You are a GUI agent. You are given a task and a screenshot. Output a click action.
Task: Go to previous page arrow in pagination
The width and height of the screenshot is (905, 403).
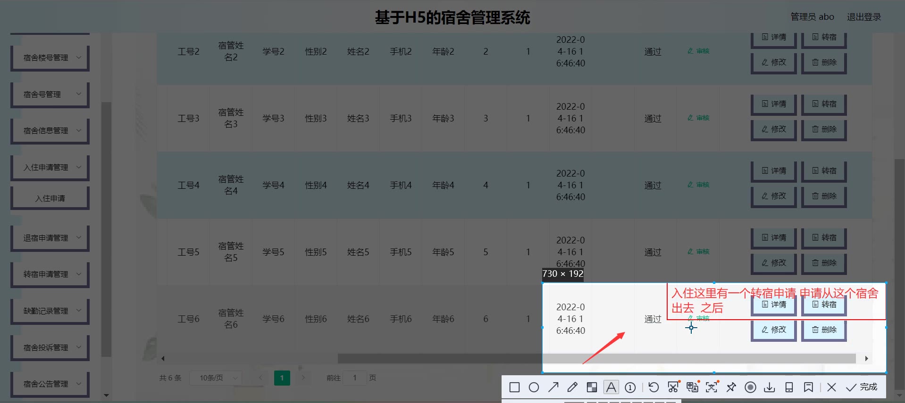click(x=260, y=378)
